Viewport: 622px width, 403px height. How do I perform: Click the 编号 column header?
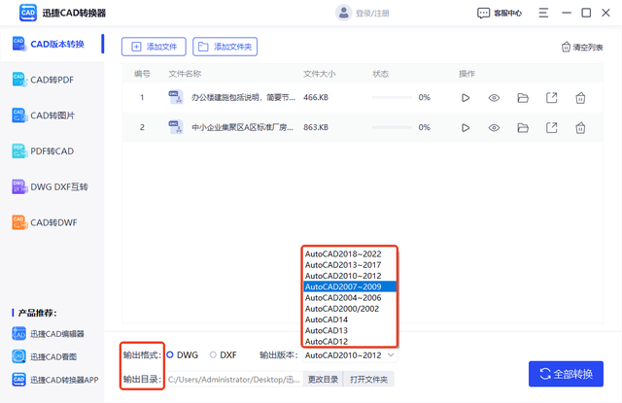(142, 74)
